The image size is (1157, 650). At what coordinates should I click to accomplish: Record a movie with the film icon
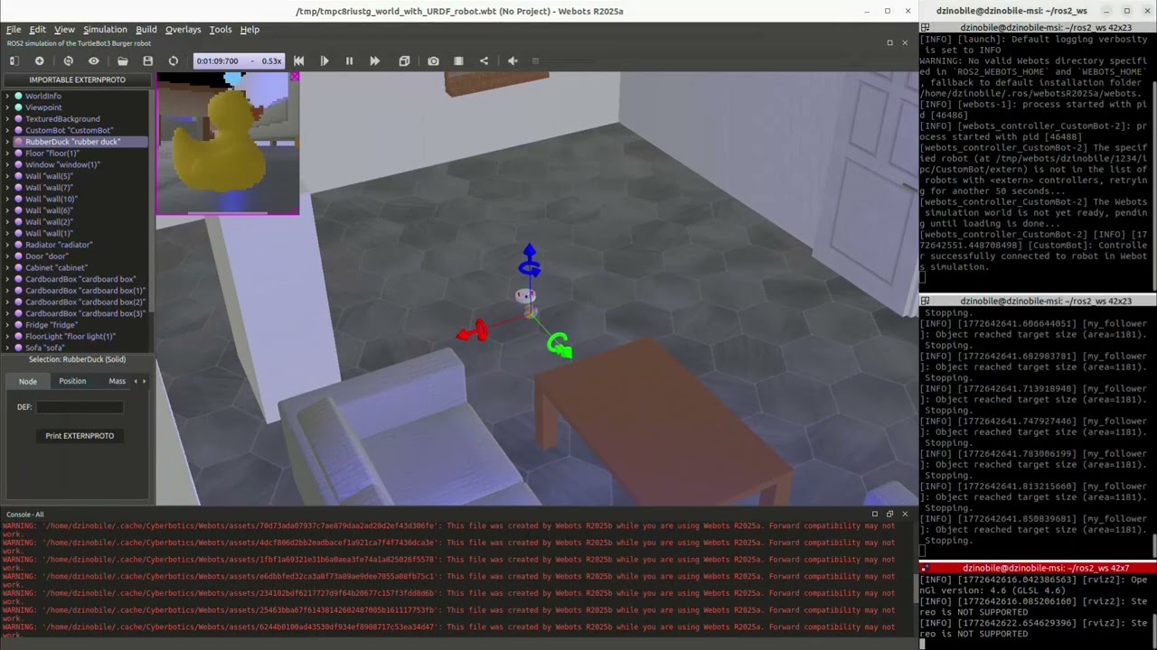[458, 60]
